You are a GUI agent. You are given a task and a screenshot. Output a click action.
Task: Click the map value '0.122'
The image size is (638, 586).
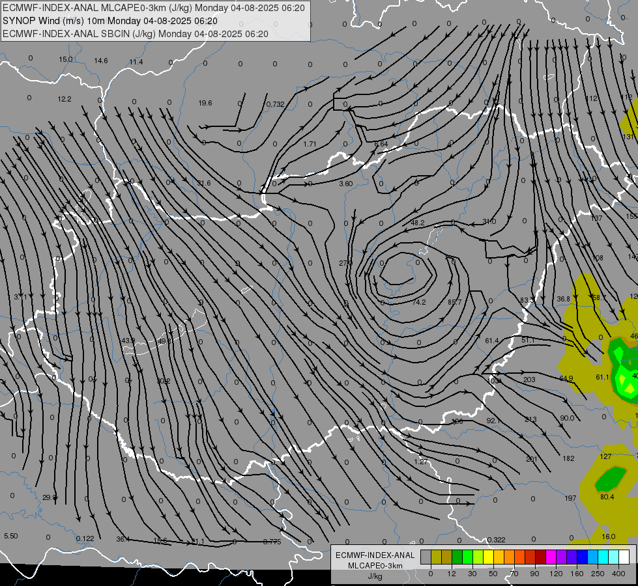coord(85,538)
